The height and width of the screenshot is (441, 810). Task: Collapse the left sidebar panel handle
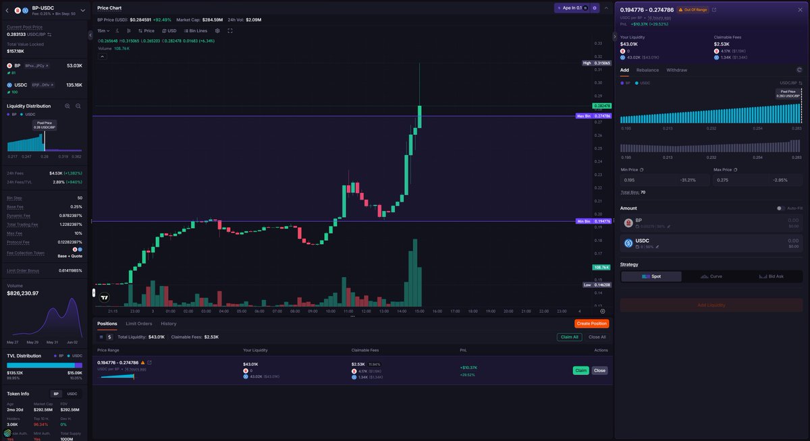coord(90,34)
